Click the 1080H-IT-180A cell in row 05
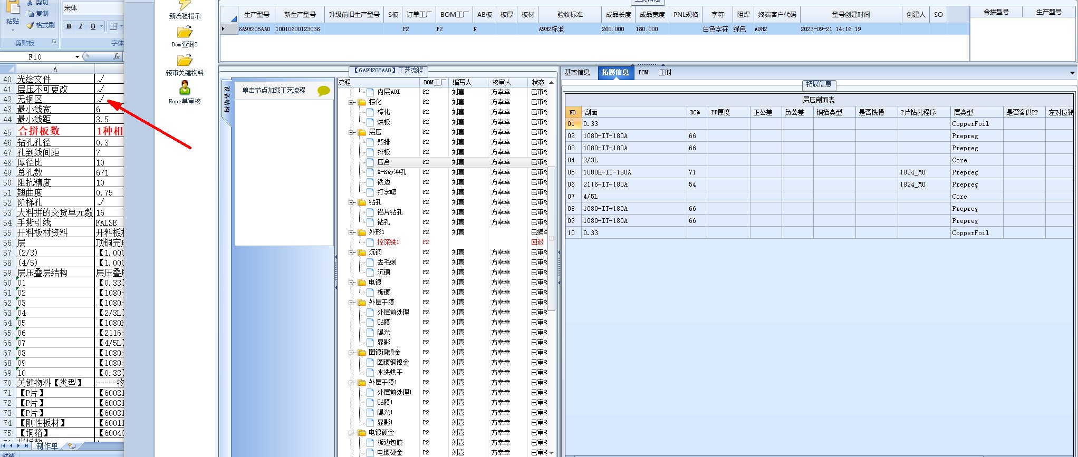This screenshot has width=1078, height=457. tap(633, 172)
